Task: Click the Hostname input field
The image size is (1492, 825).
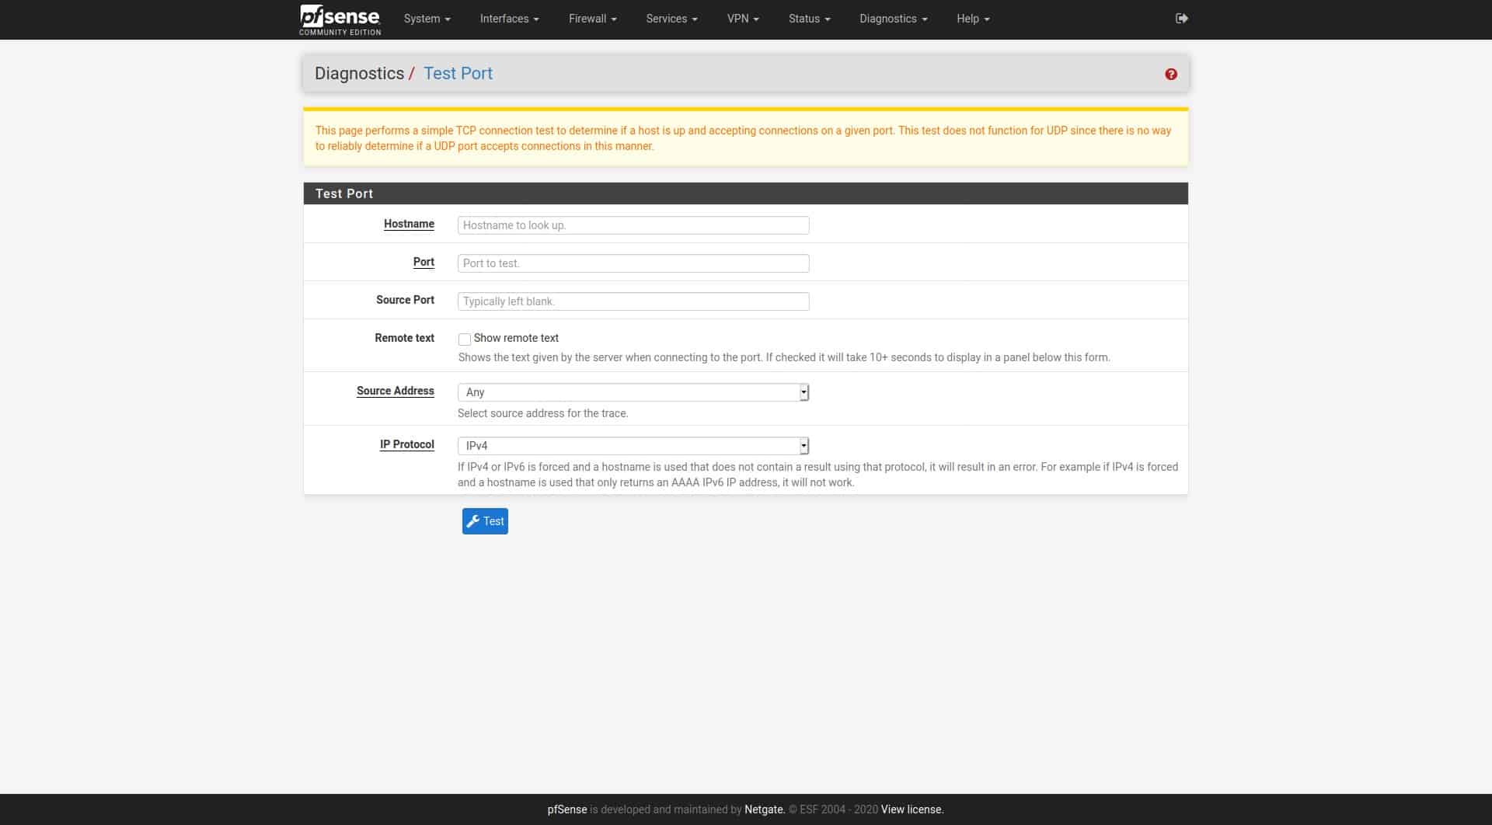Action: click(x=633, y=225)
